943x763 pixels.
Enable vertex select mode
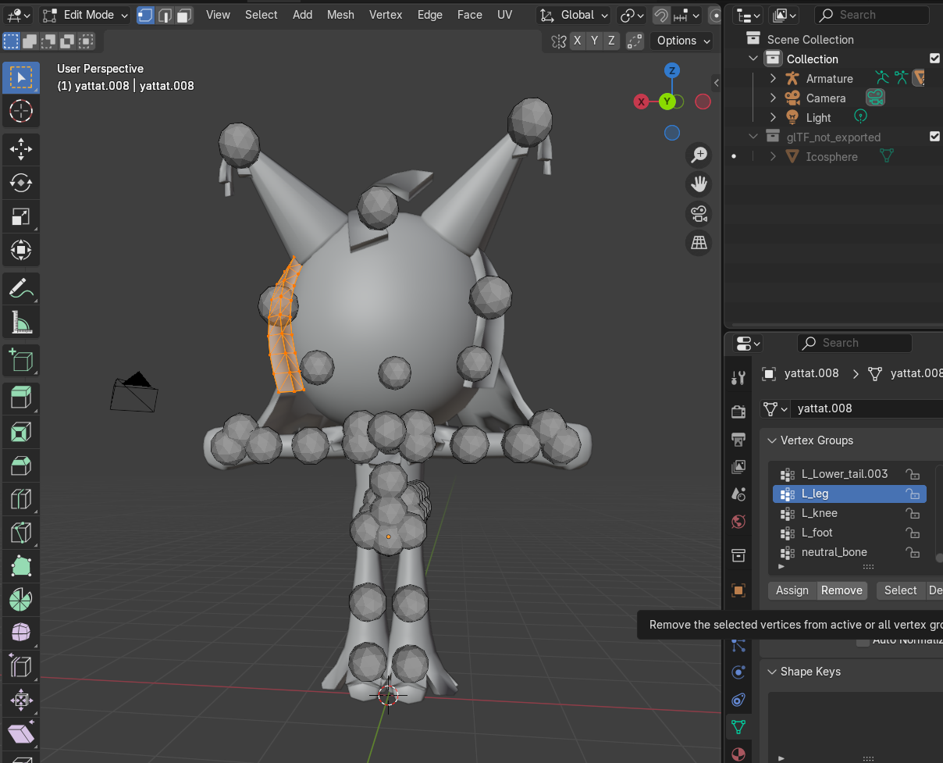145,15
